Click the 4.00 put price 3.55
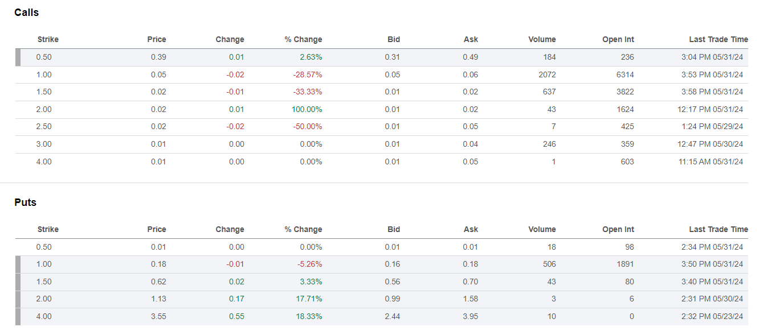759x331 pixels. 158,316
